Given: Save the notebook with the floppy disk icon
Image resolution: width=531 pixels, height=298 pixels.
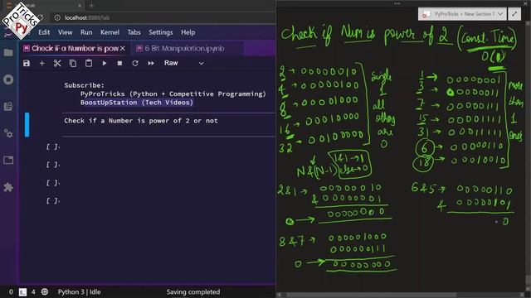Looking at the screenshot, I should (x=27, y=63).
